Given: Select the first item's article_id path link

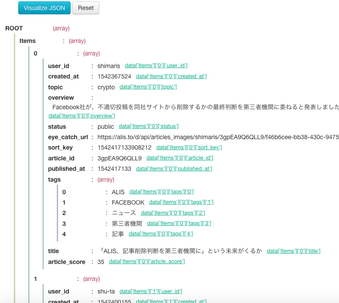Looking at the screenshot, I should pos(179,158).
